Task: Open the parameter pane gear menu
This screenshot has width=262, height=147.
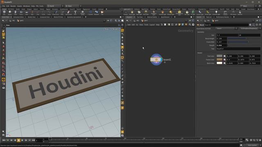Action: pos(250,25)
